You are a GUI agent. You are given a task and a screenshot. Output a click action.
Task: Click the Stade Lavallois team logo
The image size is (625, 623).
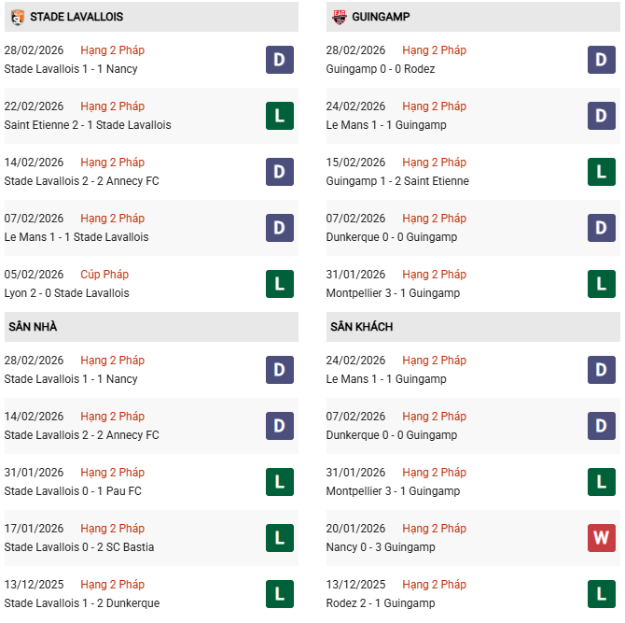[x=17, y=17]
